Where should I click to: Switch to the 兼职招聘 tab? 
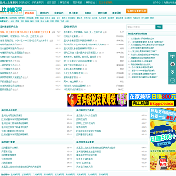44,13
